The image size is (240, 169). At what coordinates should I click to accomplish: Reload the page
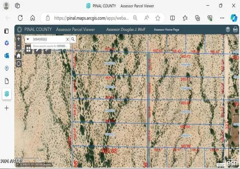tap(20, 18)
